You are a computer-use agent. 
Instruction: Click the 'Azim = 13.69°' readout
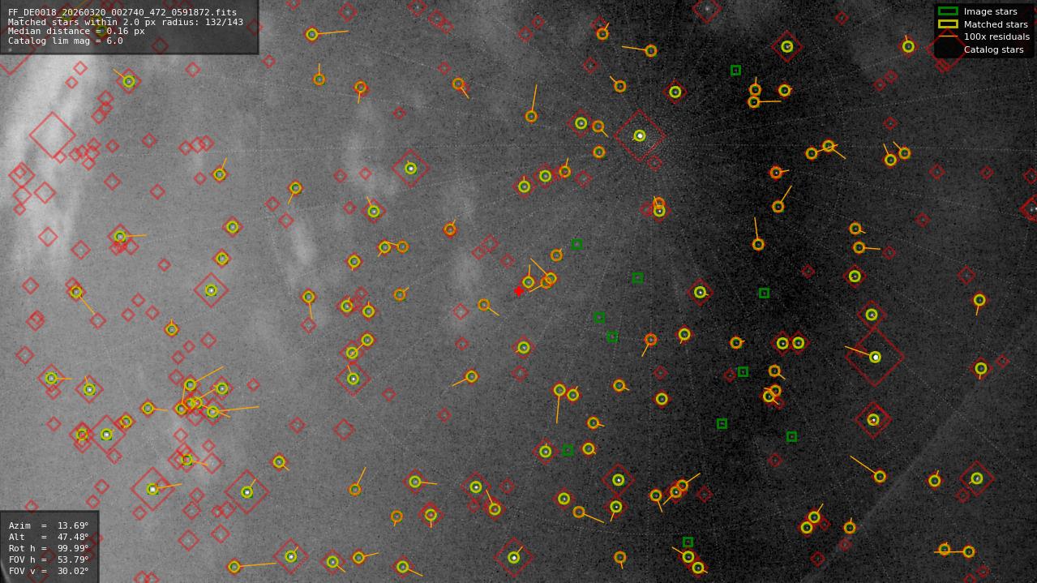(x=49, y=526)
